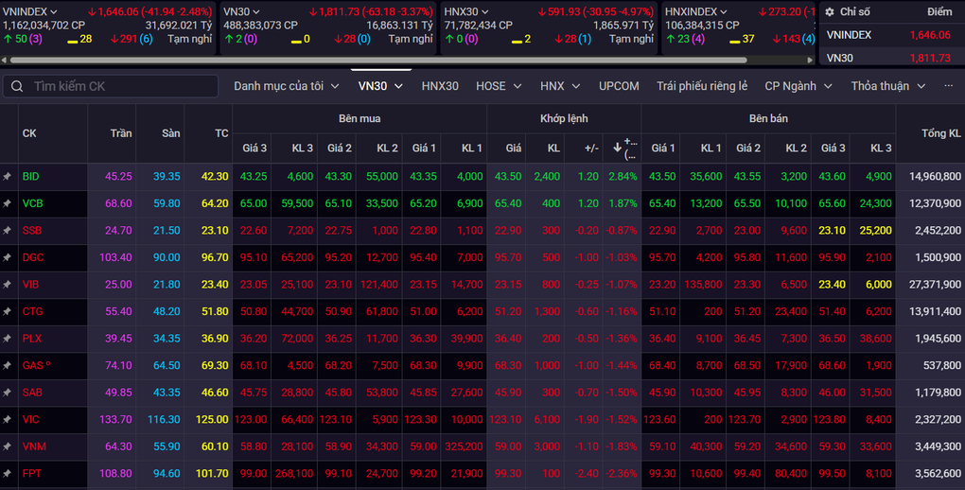Image resolution: width=965 pixels, height=490 pixels.
Task: Pin the CTG stock row
Action: click(x=7, y=312)
